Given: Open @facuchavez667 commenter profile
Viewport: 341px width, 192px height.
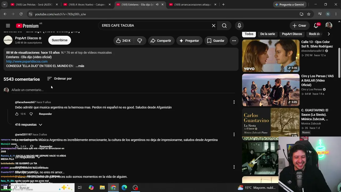Looking at the screenshot, I should 25,102.
